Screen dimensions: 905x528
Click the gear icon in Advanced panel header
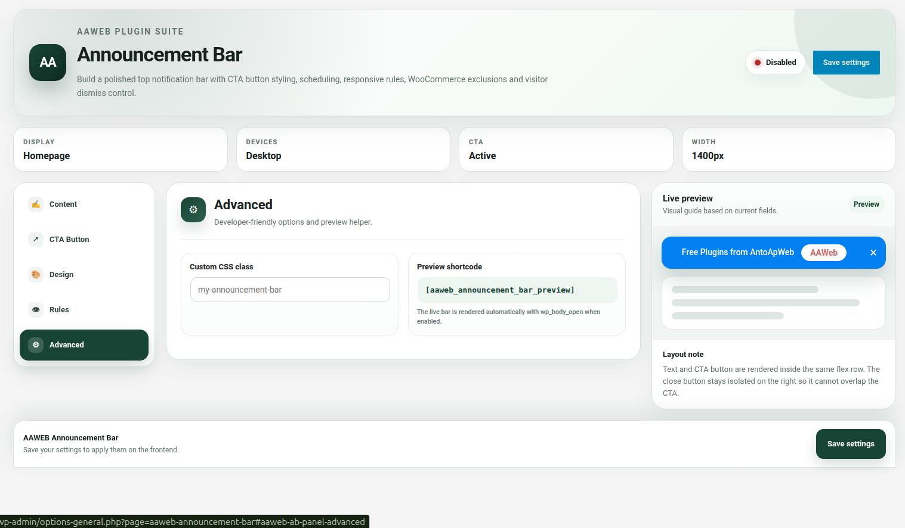pyautogui.click(x=193, y=210)
